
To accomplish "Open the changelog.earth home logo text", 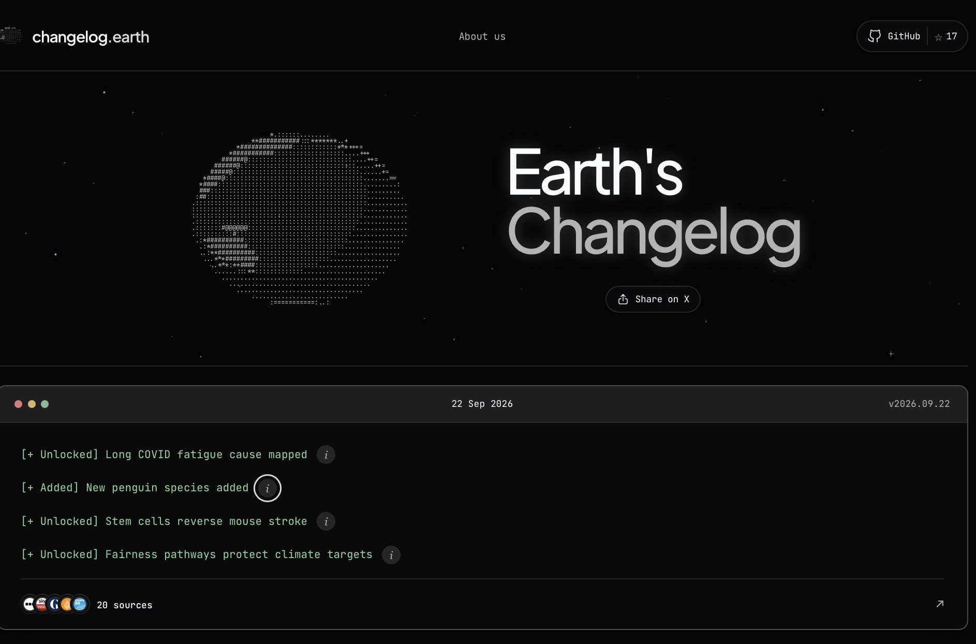I will click(91, 37).
